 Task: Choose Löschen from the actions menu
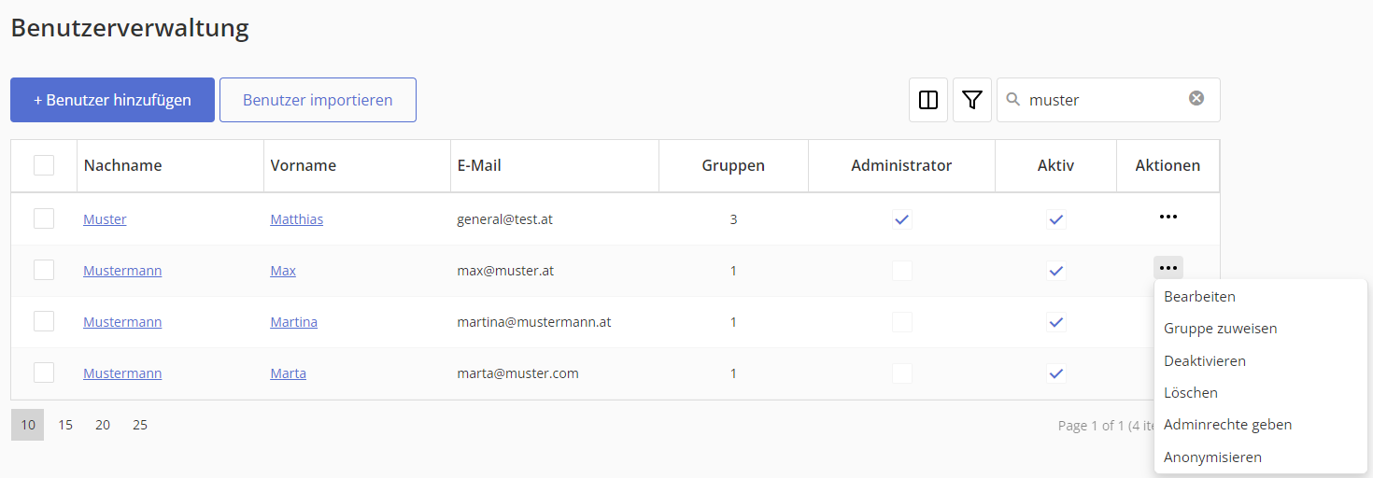pos(1190,393)
